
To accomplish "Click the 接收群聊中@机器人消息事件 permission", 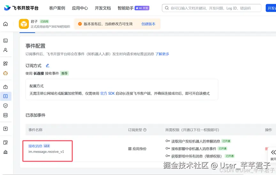I will pyautogui.click(x=194, y=149).
